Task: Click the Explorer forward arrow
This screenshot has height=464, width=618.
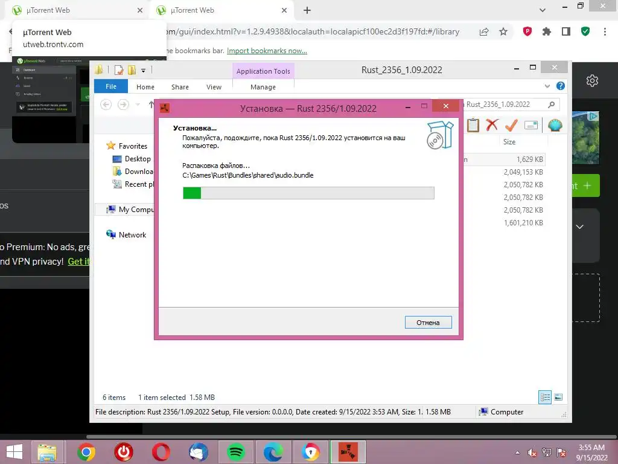Action: click(123, 105)
